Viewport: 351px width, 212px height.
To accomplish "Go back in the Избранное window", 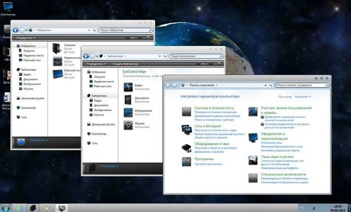I will [15, 30].
